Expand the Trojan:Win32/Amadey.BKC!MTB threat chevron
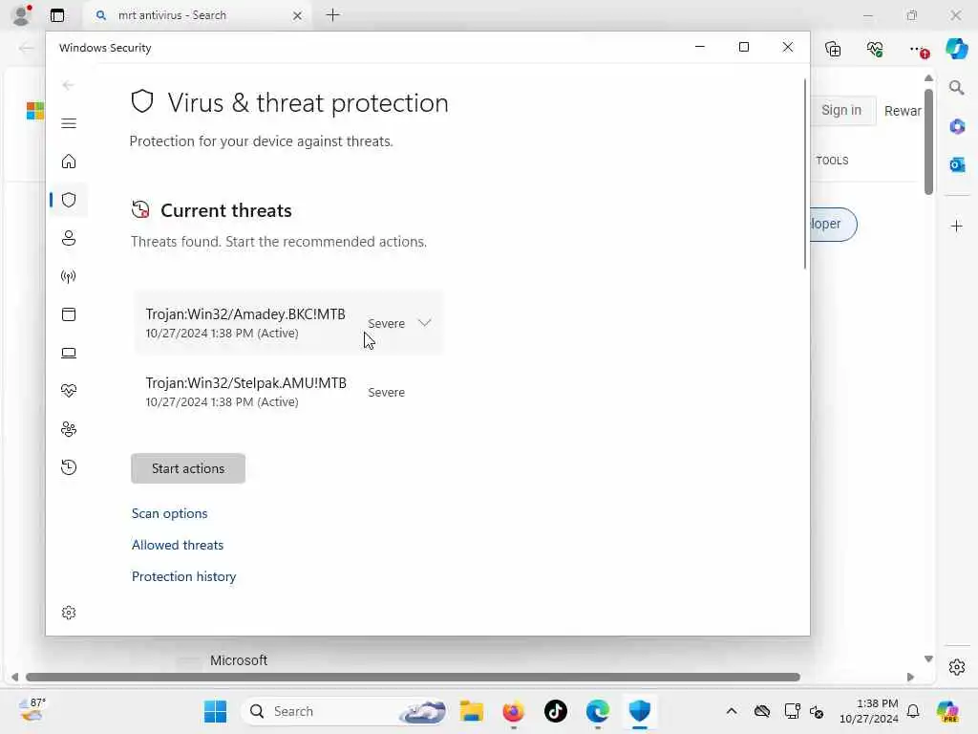978x734 pixels. pos(425,323)
